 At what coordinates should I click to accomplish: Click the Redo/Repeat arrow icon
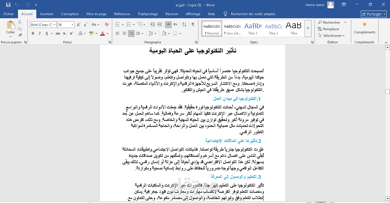pyautogui.click(x=27, y=5)
